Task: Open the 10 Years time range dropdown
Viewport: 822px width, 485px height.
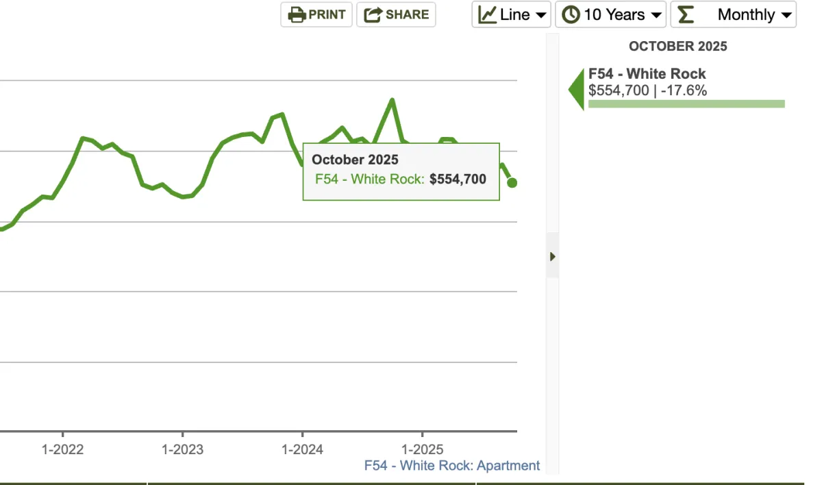Action: point(610,14)
